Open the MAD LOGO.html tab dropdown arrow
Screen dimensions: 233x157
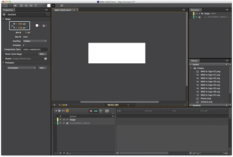pyautogui.click(x=74, y=10)
